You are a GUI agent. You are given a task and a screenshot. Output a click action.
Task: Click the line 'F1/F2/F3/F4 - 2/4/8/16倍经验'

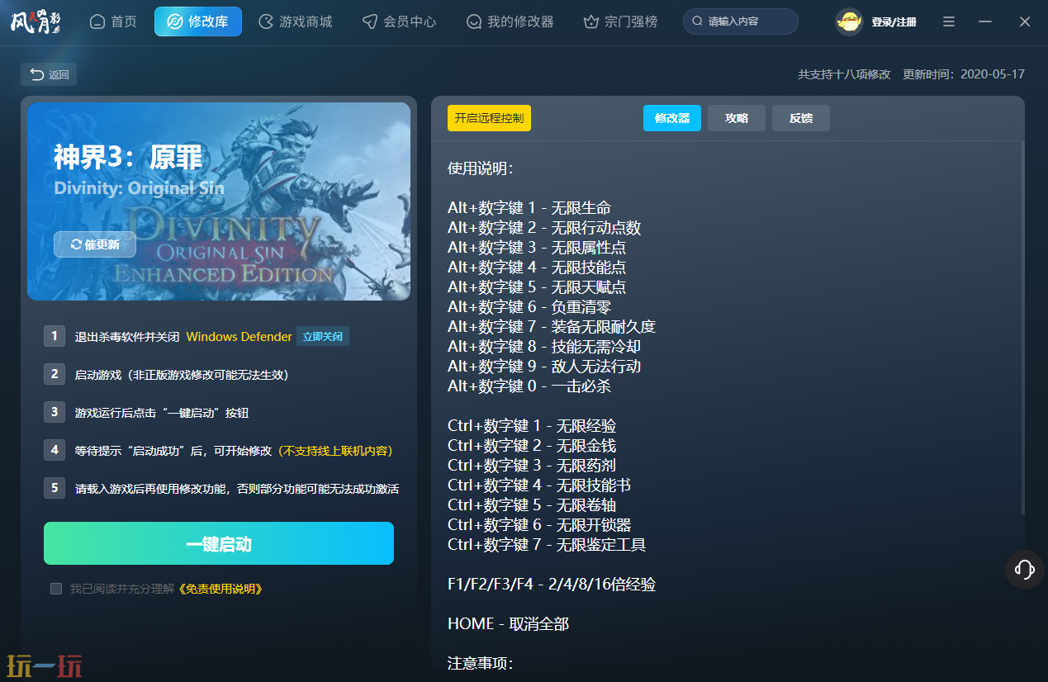coord(552,585)
